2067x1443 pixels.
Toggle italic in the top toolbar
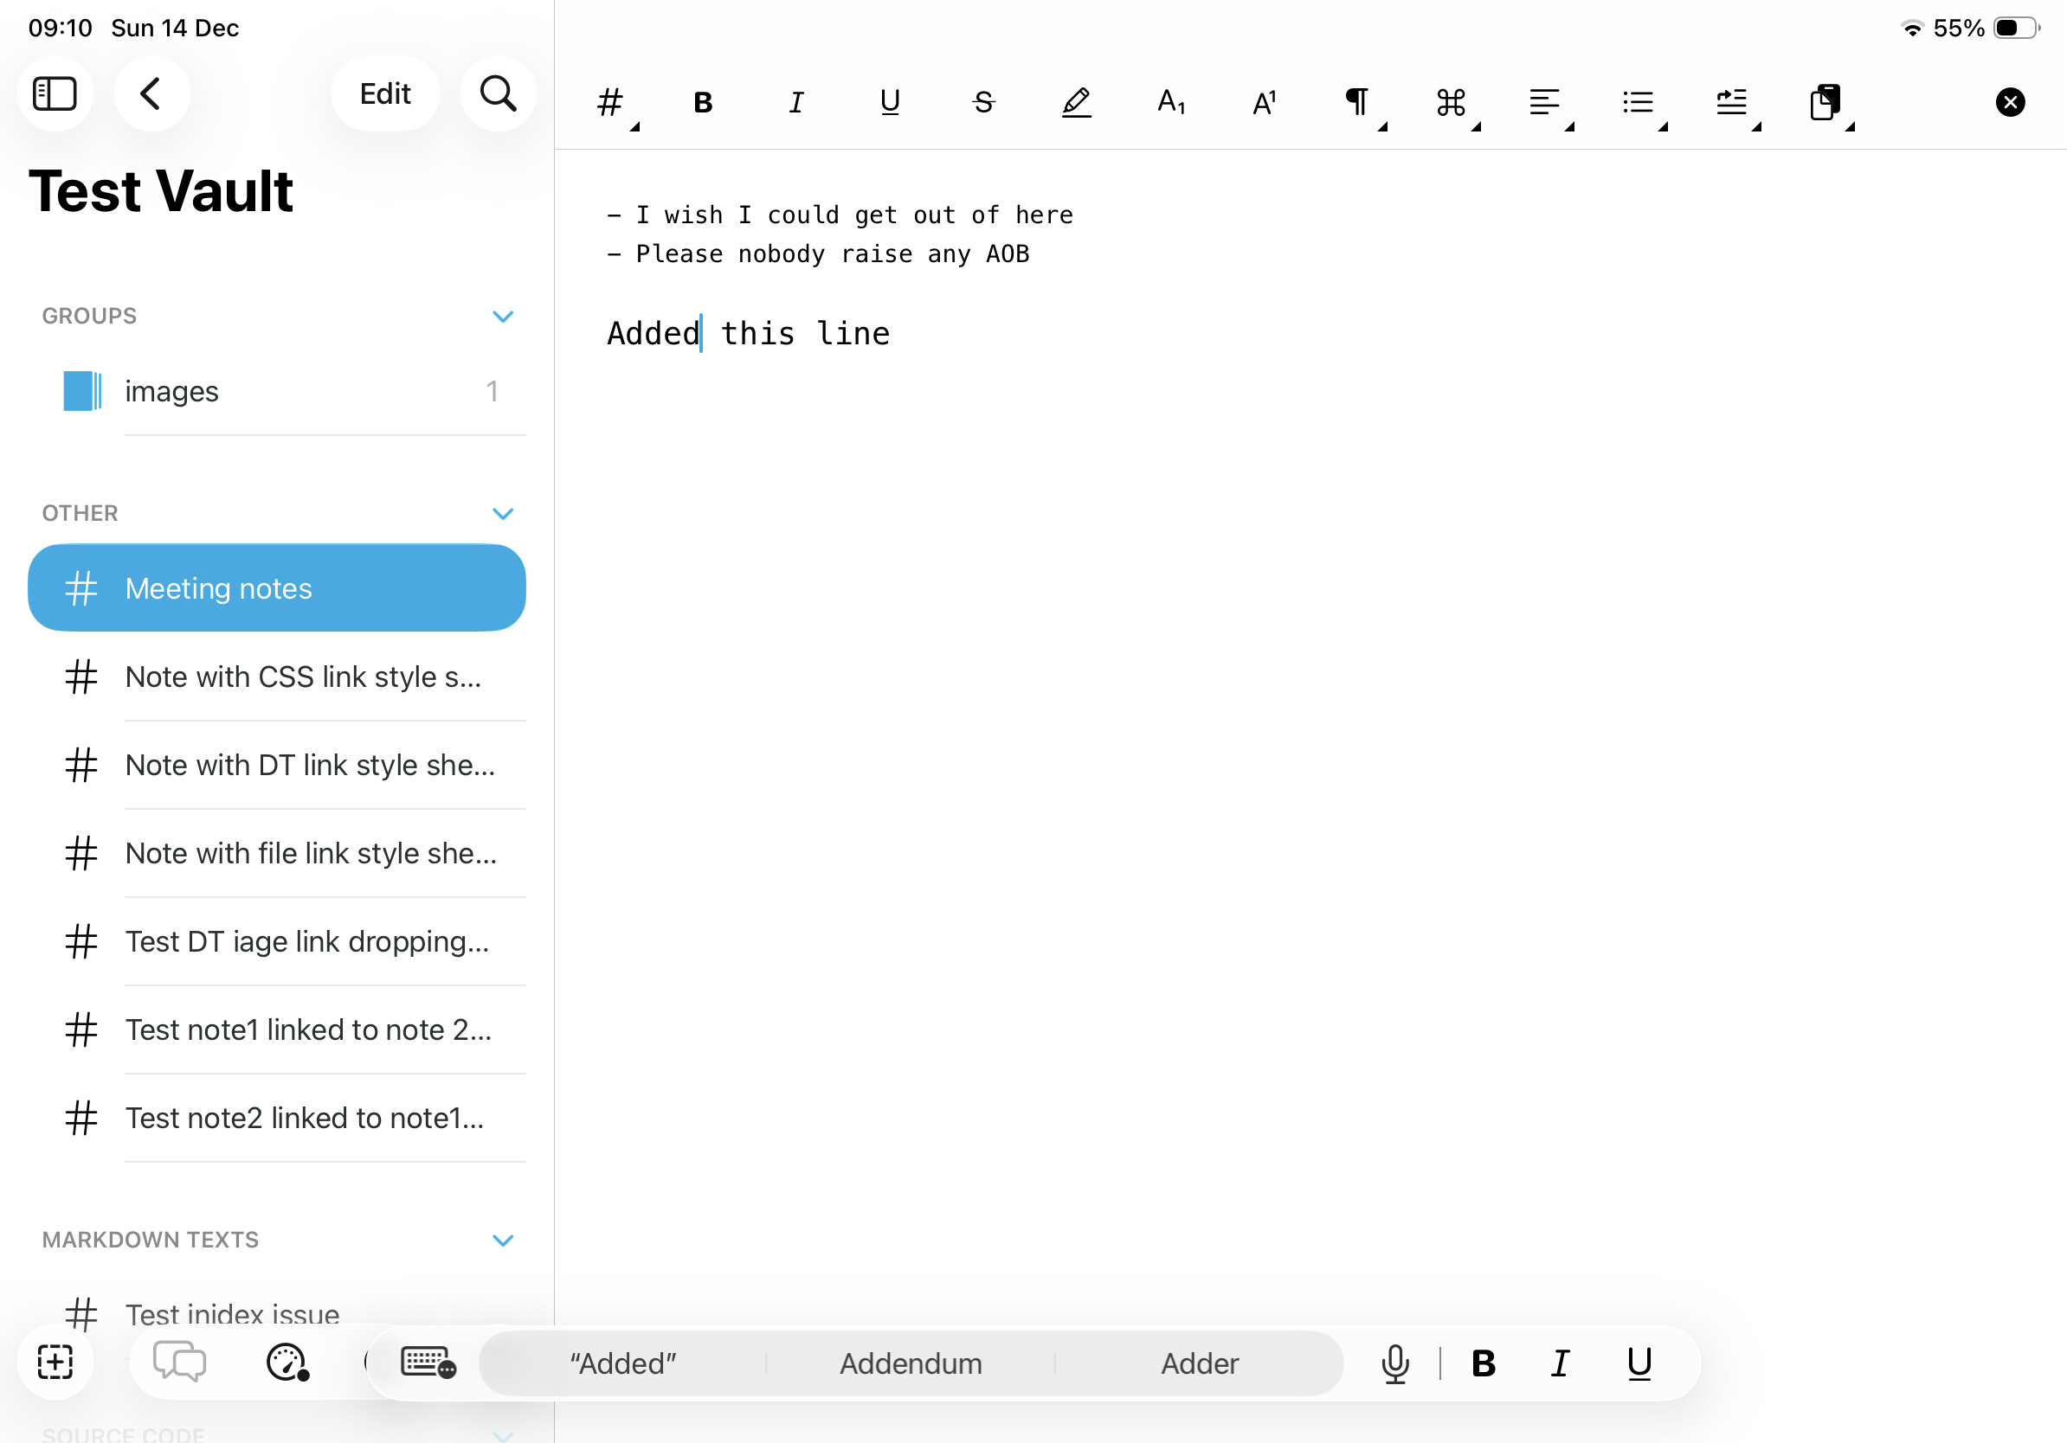point(795,102)
